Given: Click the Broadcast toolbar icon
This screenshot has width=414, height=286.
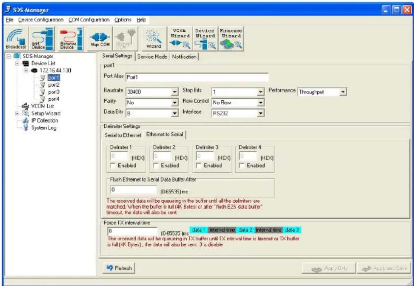Looking at the screenshot, I should click(15, 39).
